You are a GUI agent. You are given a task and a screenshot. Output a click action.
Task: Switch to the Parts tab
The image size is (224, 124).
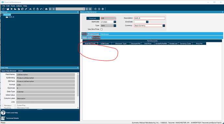tap(84, 34)
